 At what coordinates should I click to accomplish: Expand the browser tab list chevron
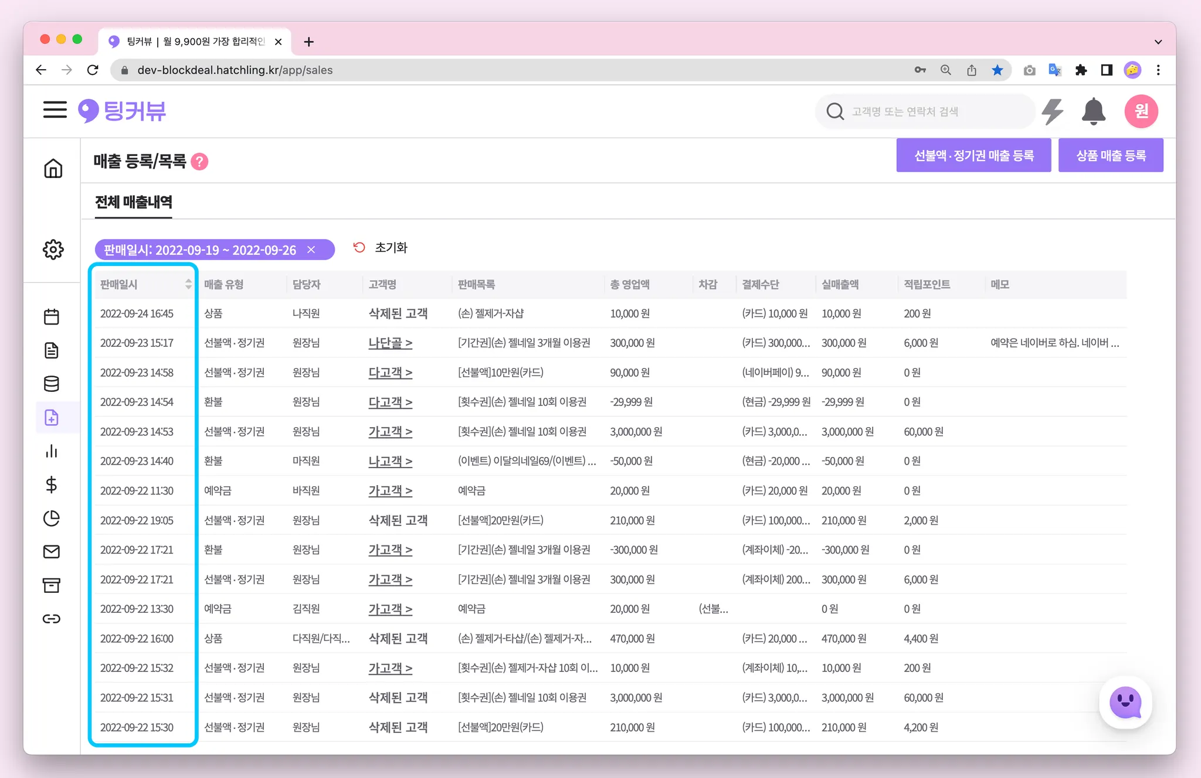(x=1158, y=42)
